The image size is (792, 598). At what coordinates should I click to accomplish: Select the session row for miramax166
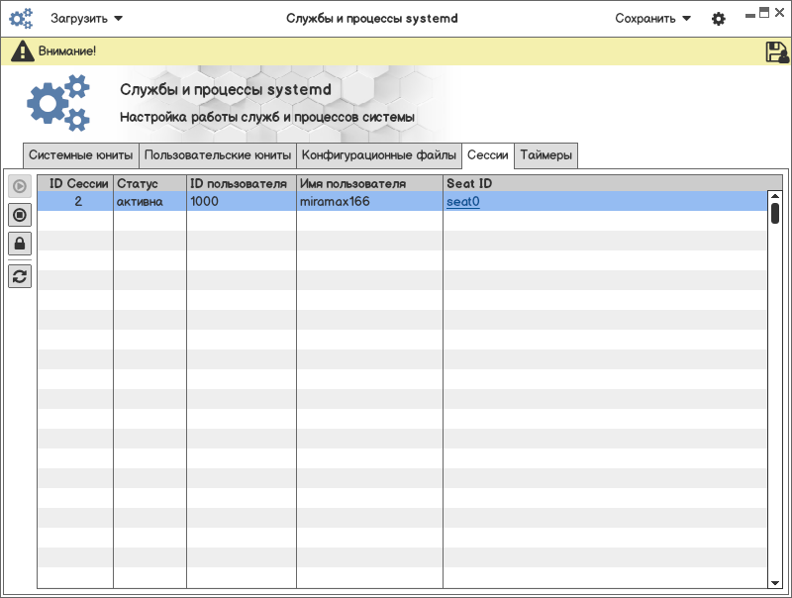pyautogui.click(x=334, y=202)
